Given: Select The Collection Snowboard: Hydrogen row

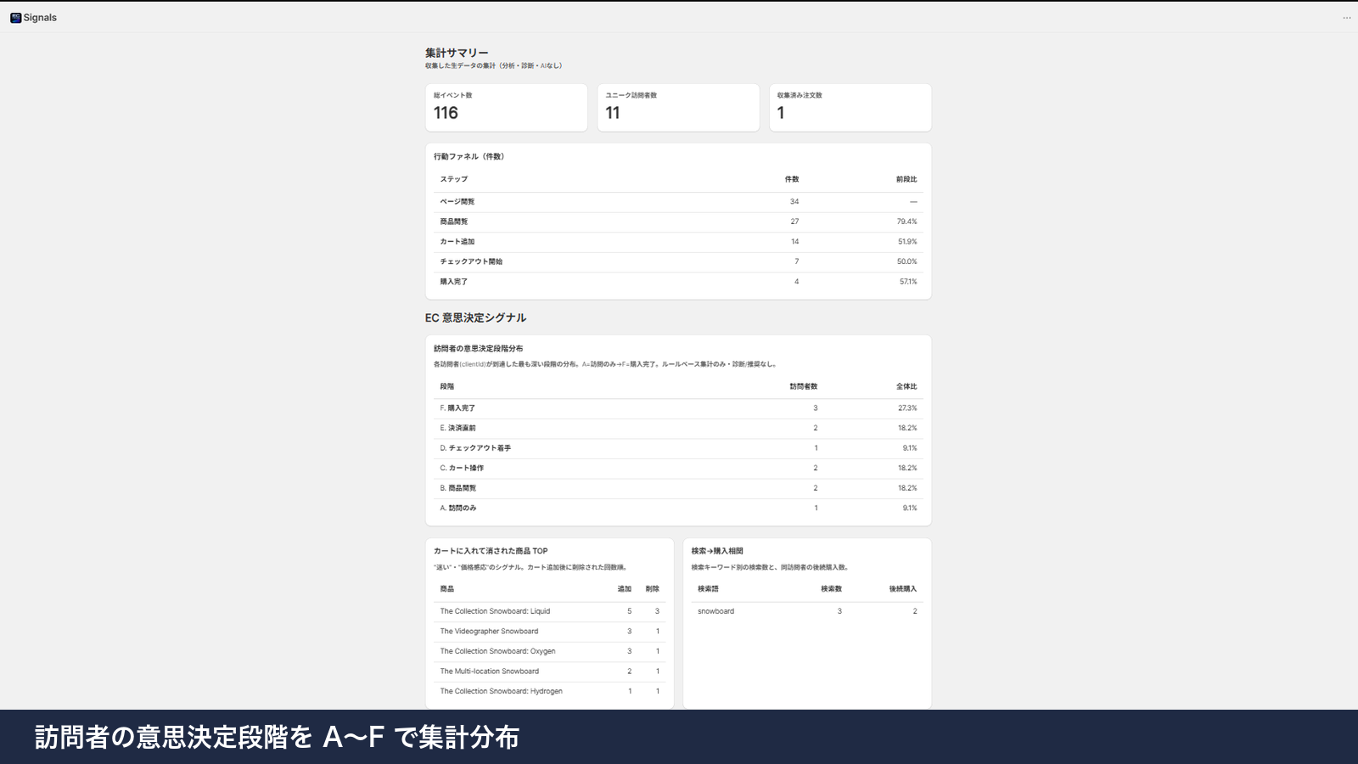Looking at the screenshot, I should [549, 691].
